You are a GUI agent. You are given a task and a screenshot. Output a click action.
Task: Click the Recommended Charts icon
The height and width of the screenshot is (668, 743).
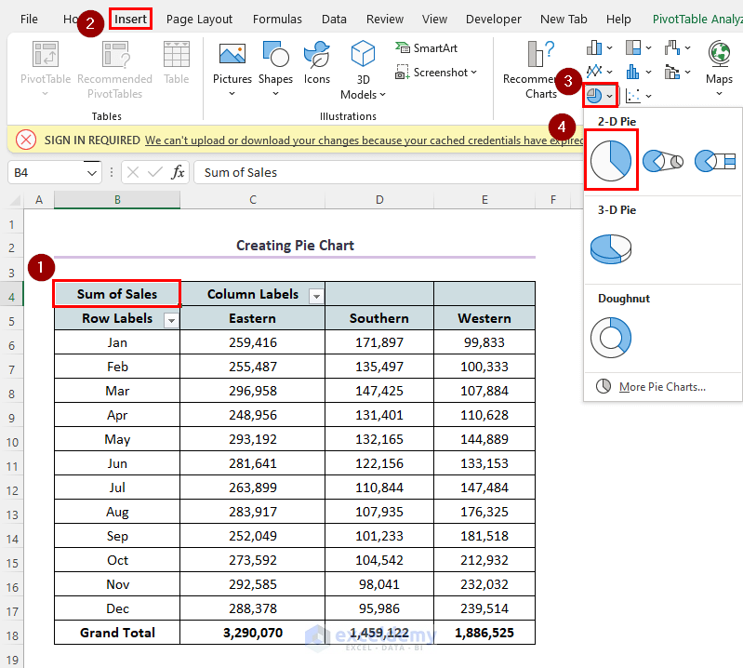(x=541, y=56)
